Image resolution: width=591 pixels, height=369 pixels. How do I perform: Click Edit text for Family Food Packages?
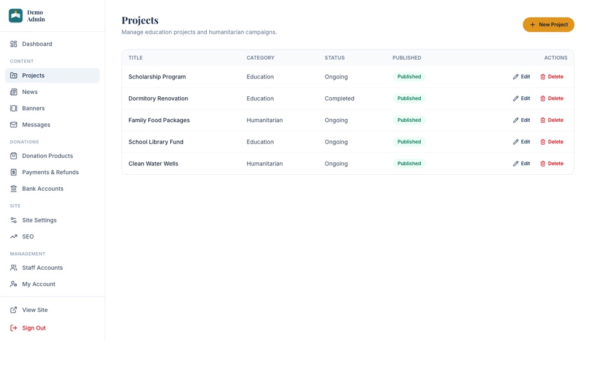click(x=525, y=120)
